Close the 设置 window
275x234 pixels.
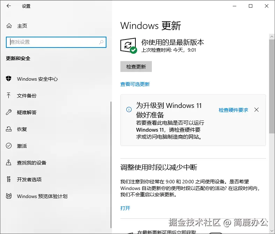point(267,6)
